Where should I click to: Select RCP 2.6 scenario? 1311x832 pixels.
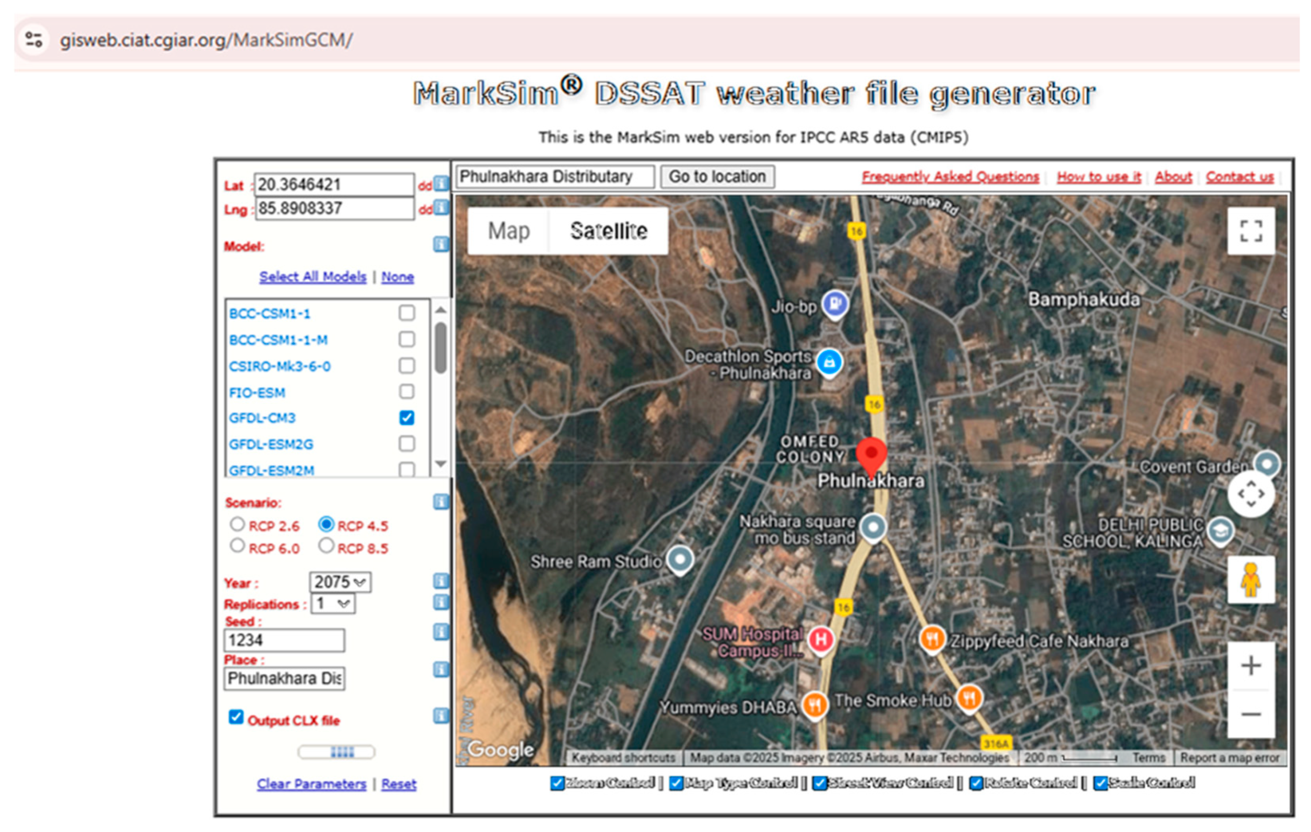coord(237,524)
